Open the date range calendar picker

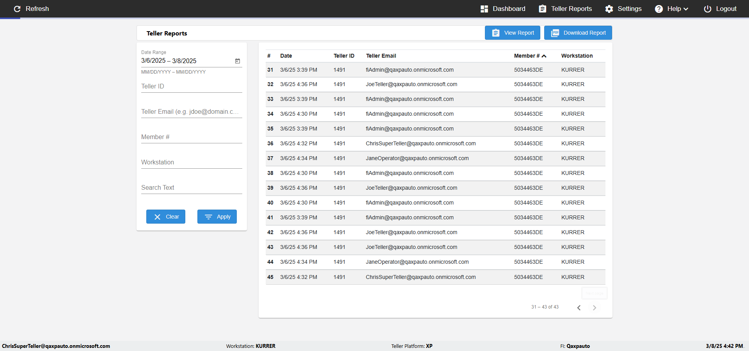pos(238,61)
